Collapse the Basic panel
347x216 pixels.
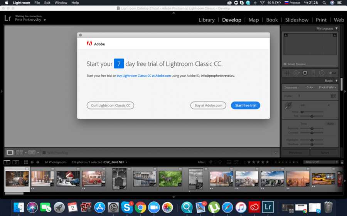coord(337,81)
